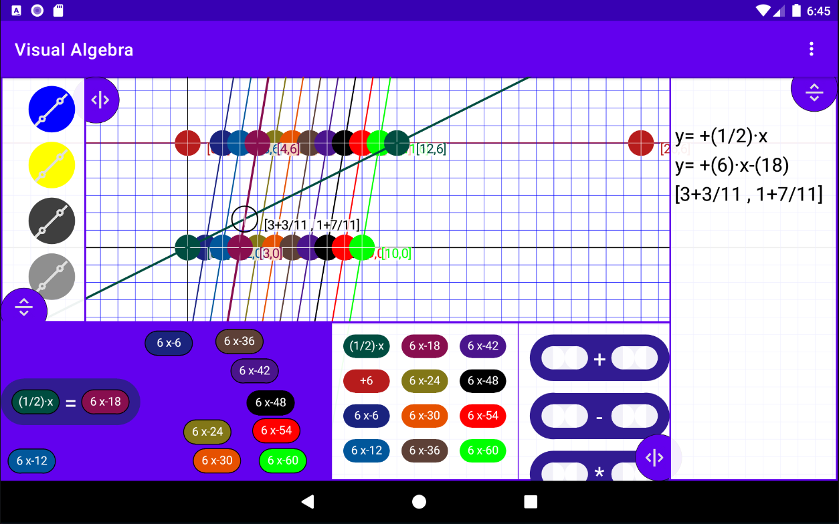Screen dimensions: 839x524
Task: Tap the y= +(1/2)·x equation text
Action: pos(721,137)
